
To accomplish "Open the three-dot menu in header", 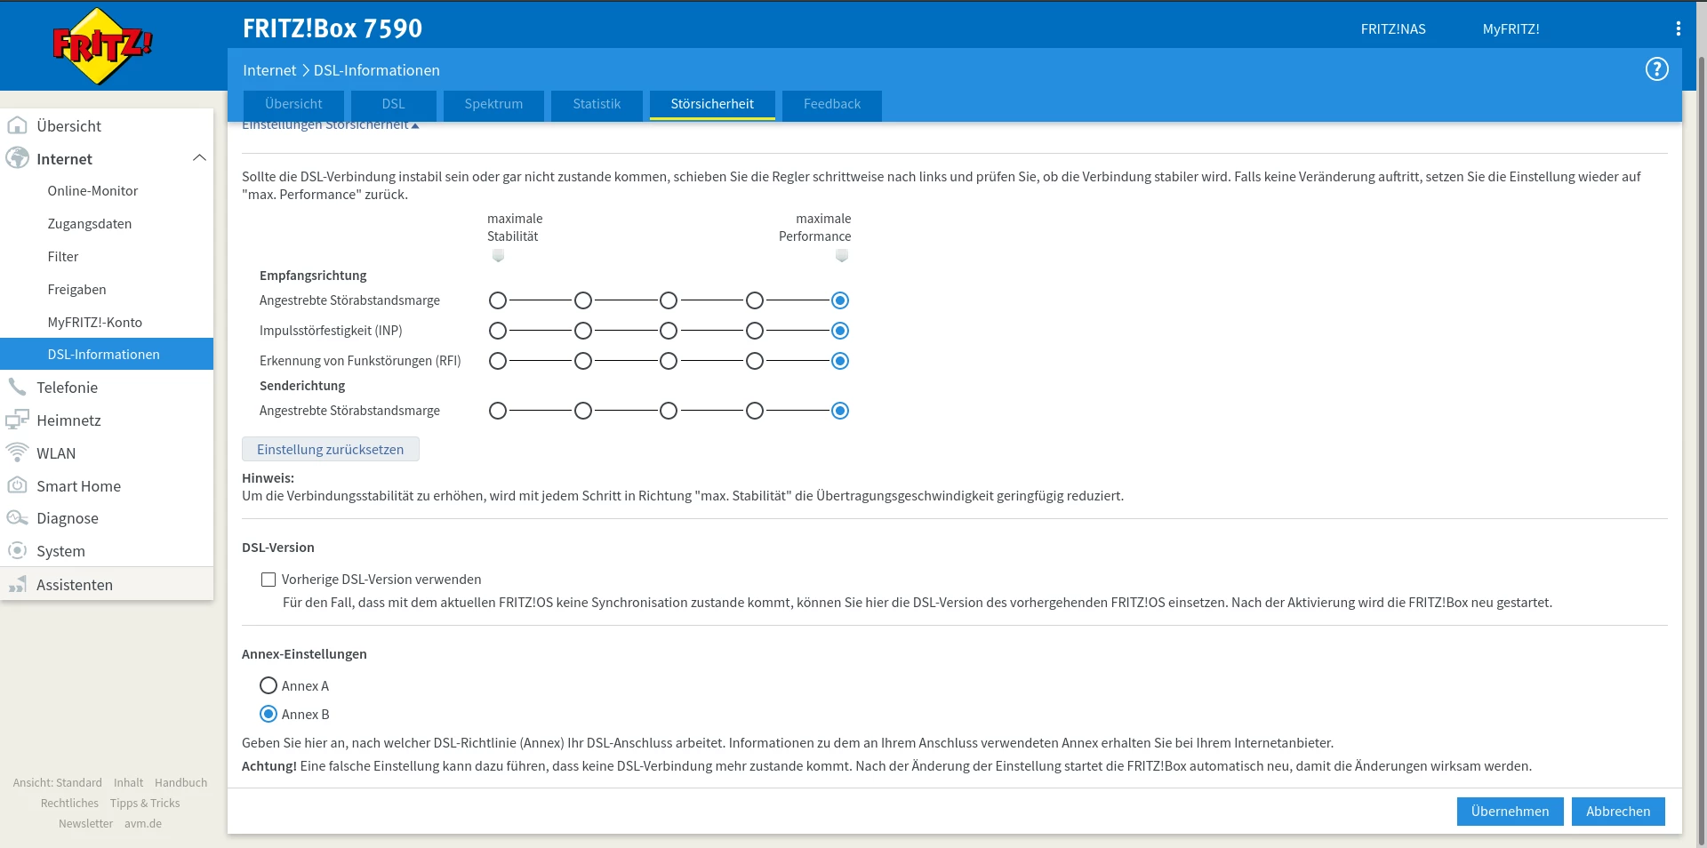I will pyautogui.click(x=1678, y=28).
